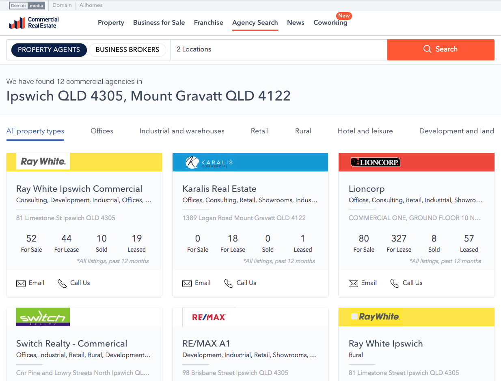Viewport: 501px width, 381px height.
Task: Open the Agency Search nav item
Action: pos(255,23)
